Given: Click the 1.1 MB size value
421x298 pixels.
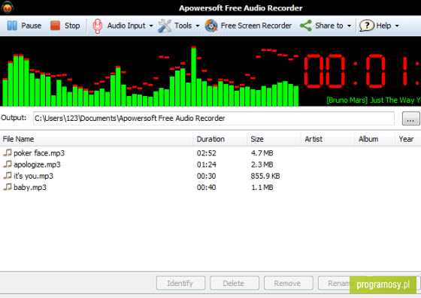Looking at the screenshot, I should click(x=262, y=188).
